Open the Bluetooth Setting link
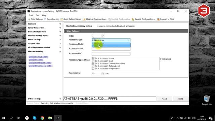 coord(36,60)
